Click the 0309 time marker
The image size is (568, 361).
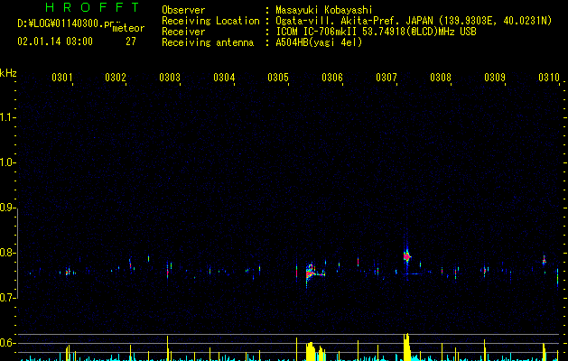click(495, 78)
